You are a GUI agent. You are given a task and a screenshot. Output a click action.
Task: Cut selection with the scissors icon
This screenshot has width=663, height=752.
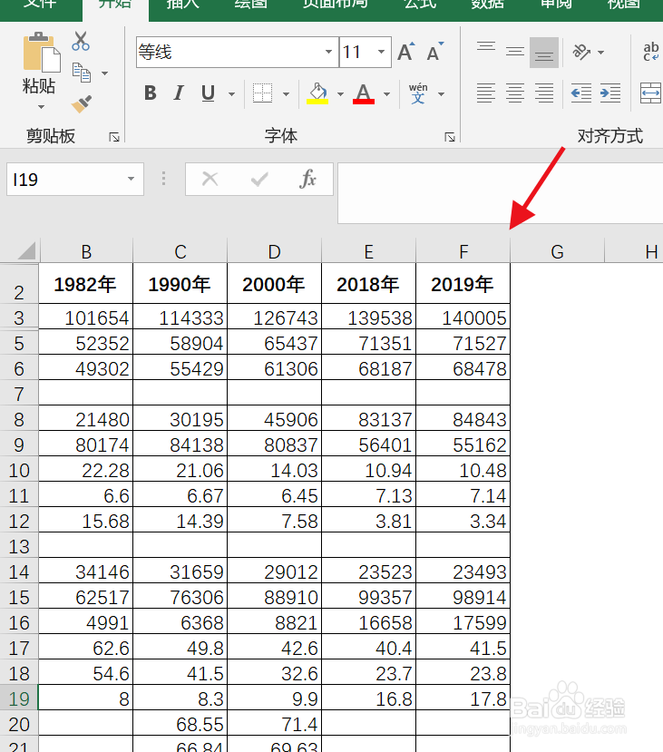pos(81,41)
